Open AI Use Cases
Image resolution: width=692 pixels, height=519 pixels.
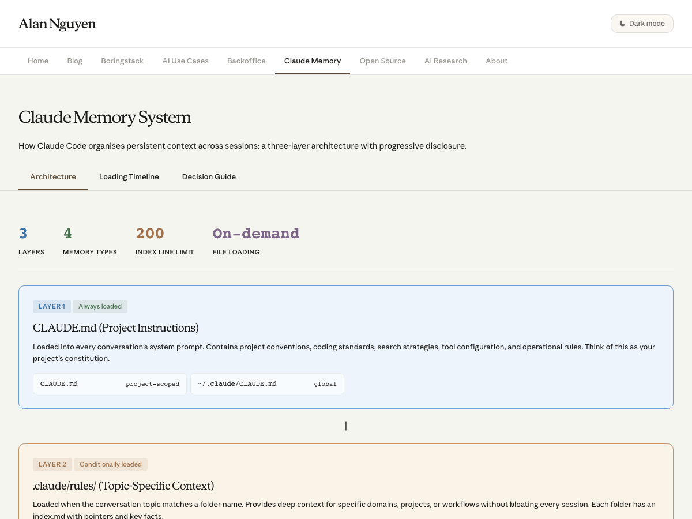point(185,61)
